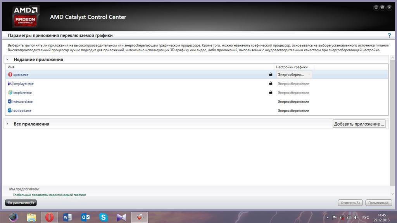Select the winword.exe row name
Screen dimensions: 397x223
pos(23,102)
